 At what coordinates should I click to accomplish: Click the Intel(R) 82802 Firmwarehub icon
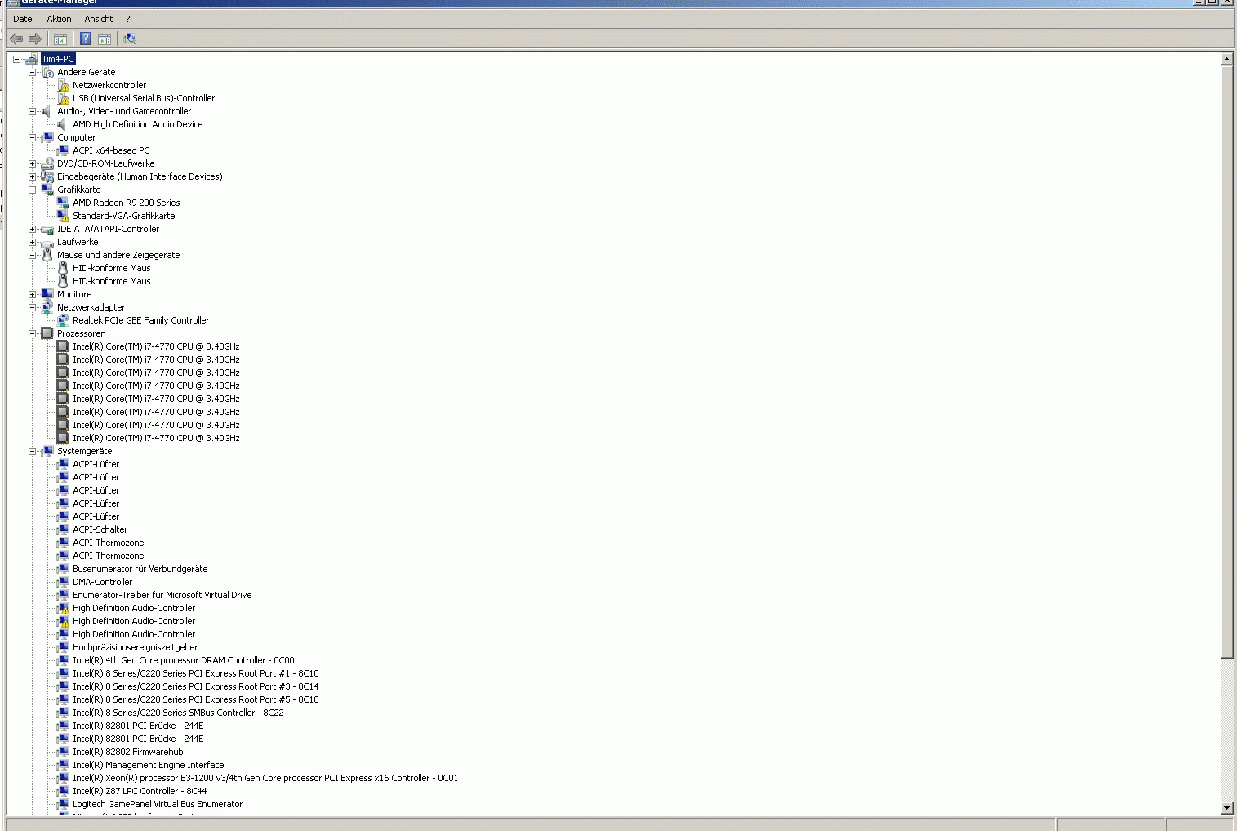click(63, 752)
